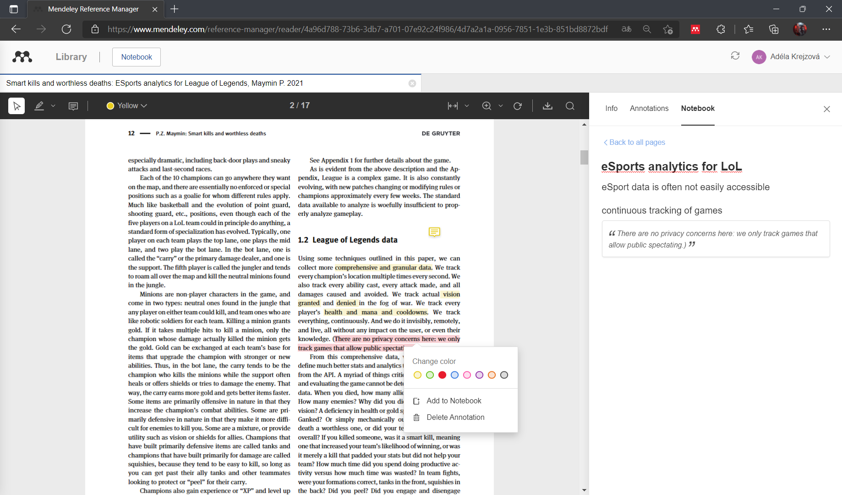Open the browser tab actions menu
This screenshot has height=495, width=842.
coord(13,9)
